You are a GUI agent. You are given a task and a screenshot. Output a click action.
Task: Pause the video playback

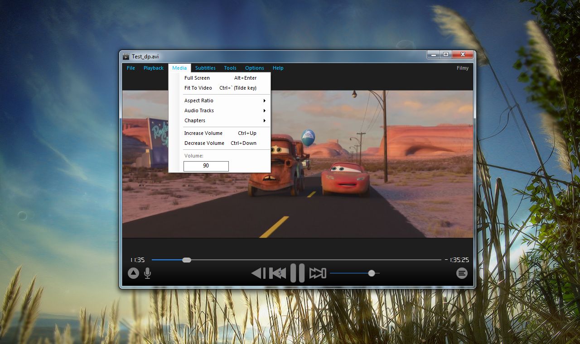(297, 273)
